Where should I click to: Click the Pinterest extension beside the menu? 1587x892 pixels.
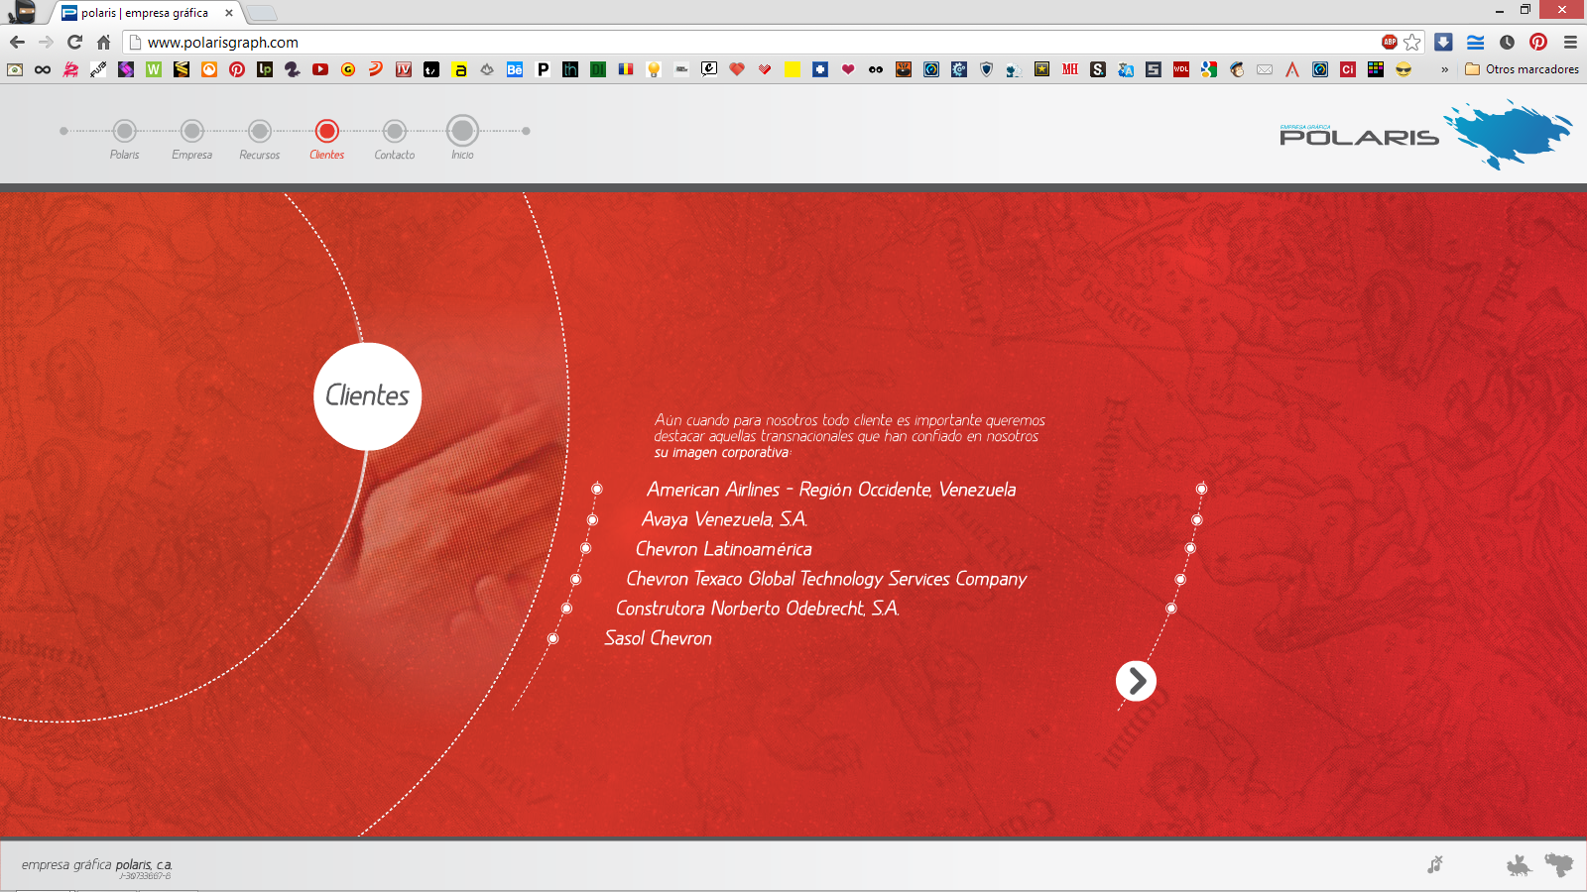pyautogui.click(x=1538, y=42)
